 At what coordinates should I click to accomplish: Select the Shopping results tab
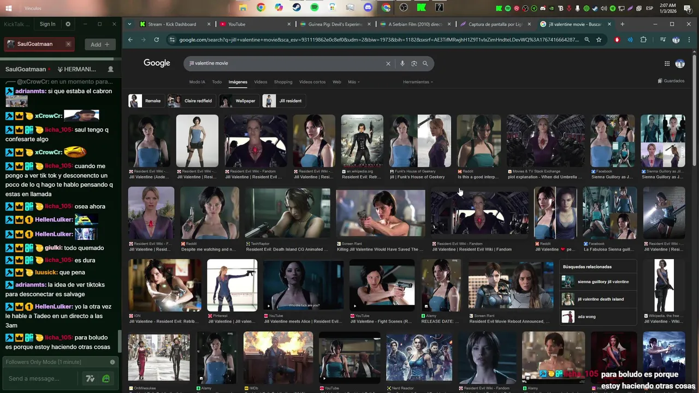point(283,82)
